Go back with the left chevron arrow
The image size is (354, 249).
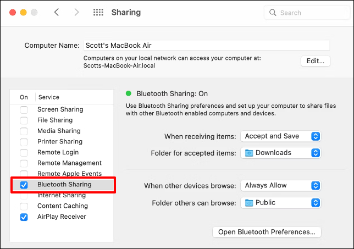(57, 12)
